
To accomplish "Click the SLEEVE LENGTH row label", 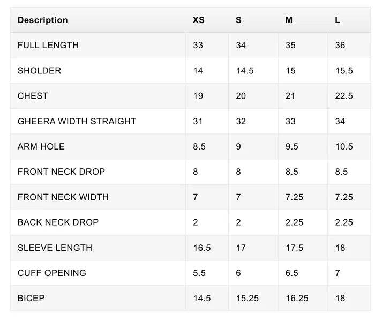I will (55, 248).
